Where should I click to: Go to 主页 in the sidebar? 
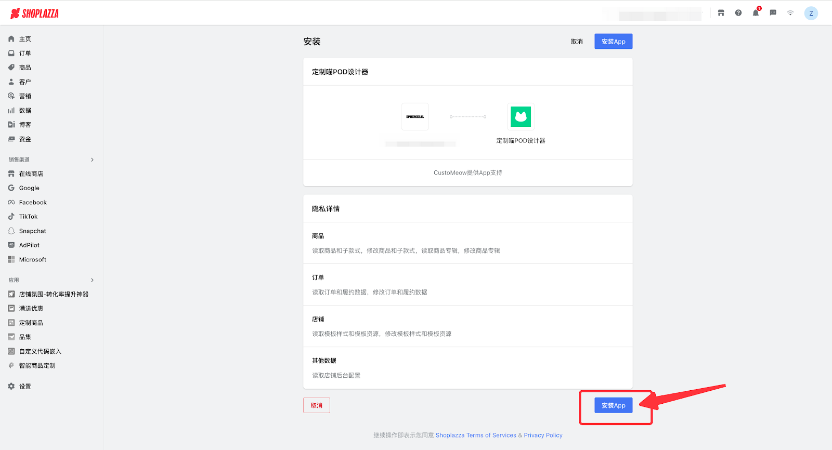tap(25, 39)
